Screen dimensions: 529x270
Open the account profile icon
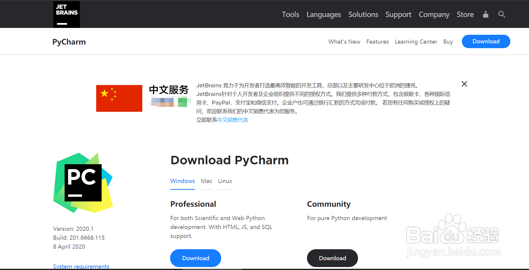click(486, 14)
